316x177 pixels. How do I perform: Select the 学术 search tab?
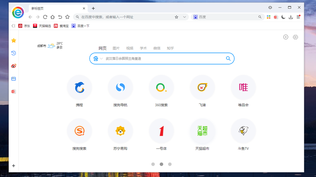pos(143,48)
